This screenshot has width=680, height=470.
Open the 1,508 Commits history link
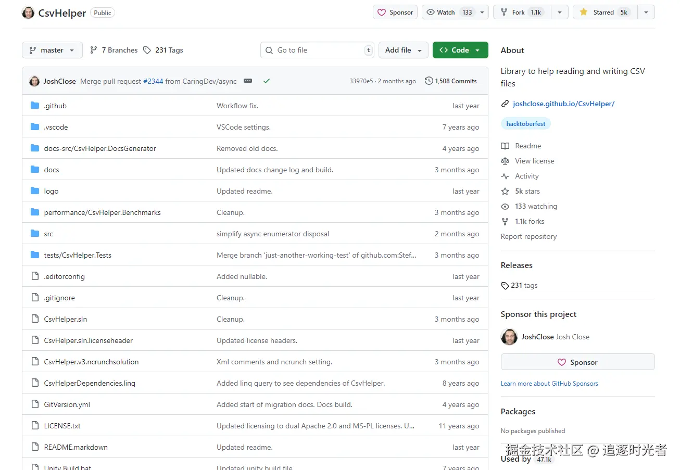(451, 81)
